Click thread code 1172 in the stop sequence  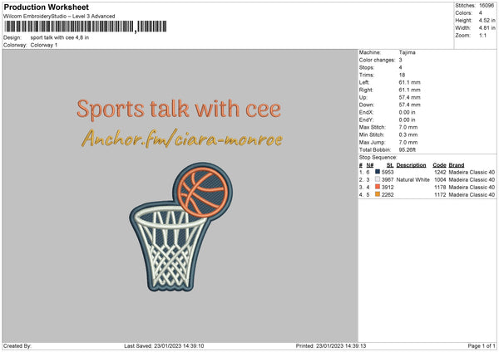(440, 195)
